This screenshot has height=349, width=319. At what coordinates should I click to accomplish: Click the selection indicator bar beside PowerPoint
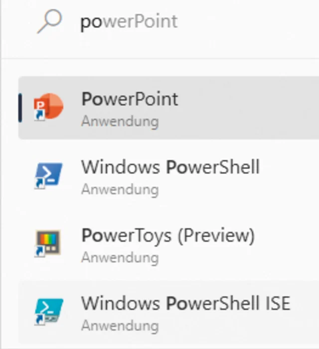pyautogui.click(x=20, y=108)
